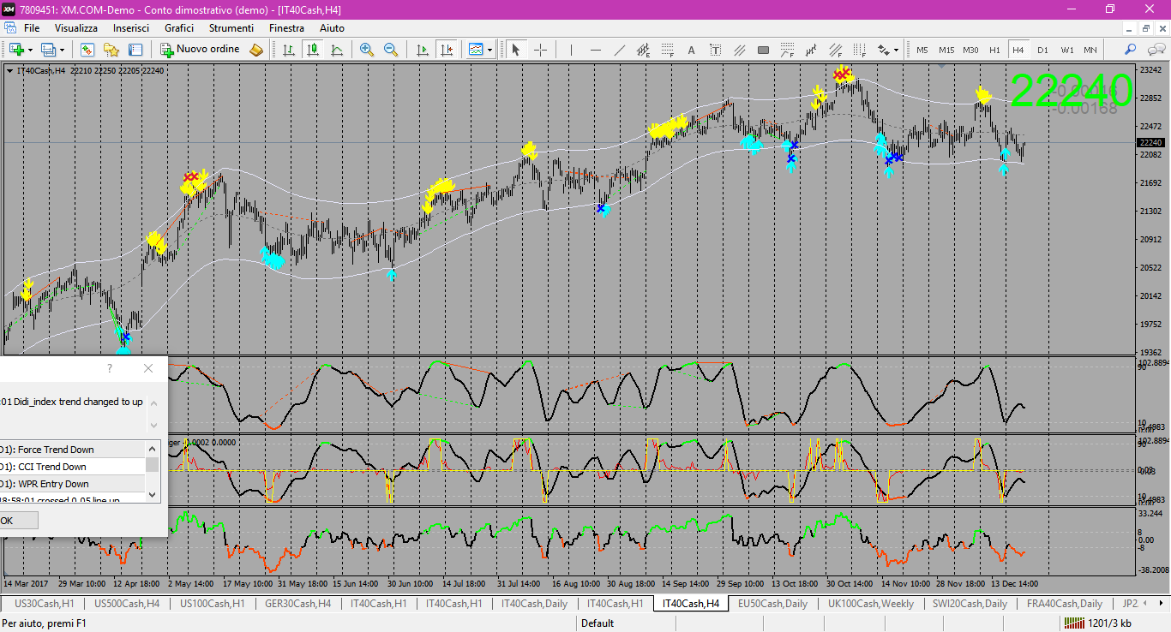Expand the arrows tool dropdown
This screenshot has width=1171, height=632.
897,50
